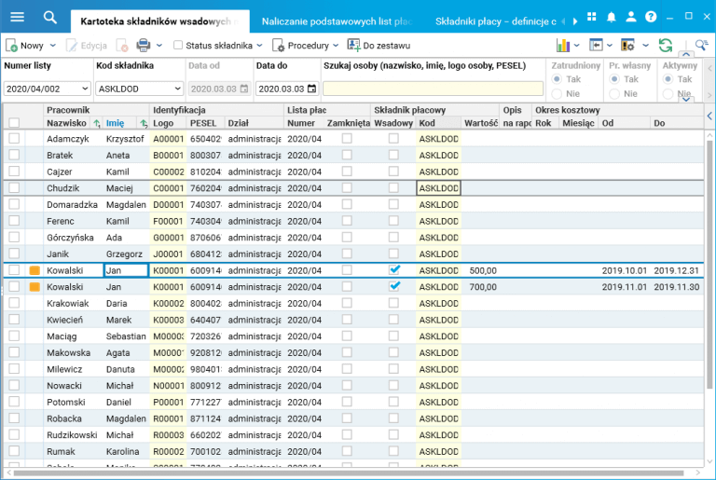Viewport: 716px width, 480px height.
Task: Open the Kod składnika combo box
Action: coord(176,89)
